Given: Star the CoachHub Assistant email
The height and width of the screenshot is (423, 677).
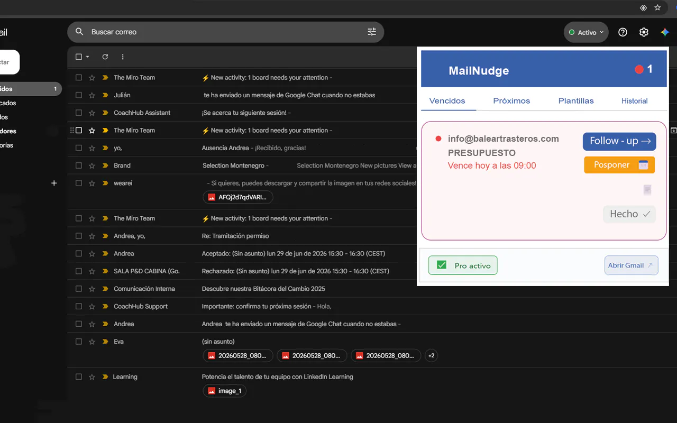Looking at the screenshot, I should pos(92,113).
